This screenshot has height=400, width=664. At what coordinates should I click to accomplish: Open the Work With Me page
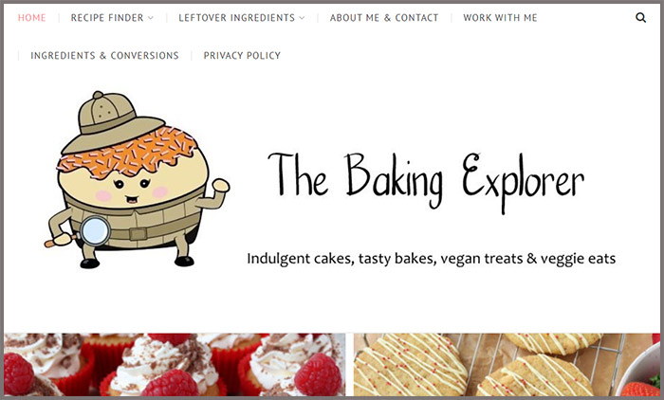tap(500, 18)
